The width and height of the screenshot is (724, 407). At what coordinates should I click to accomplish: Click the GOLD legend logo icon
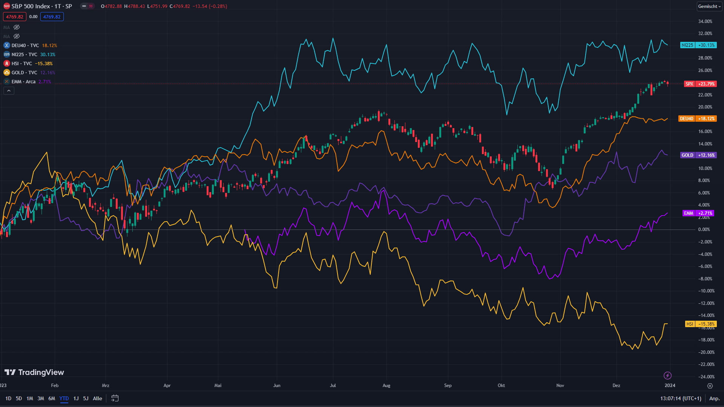pyautogui.click(x=7, y=72)
